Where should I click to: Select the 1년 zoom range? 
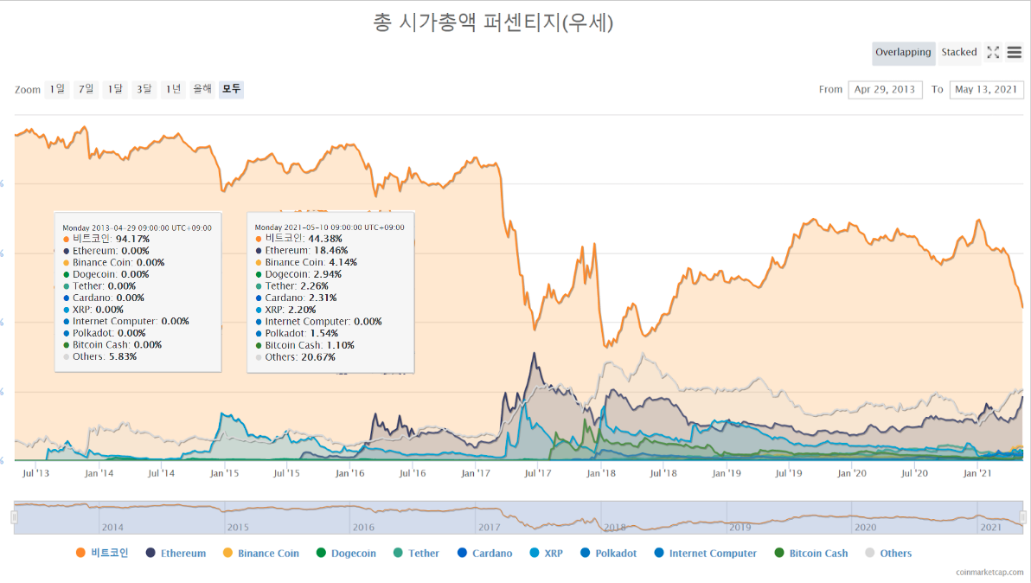coord(173,89)
